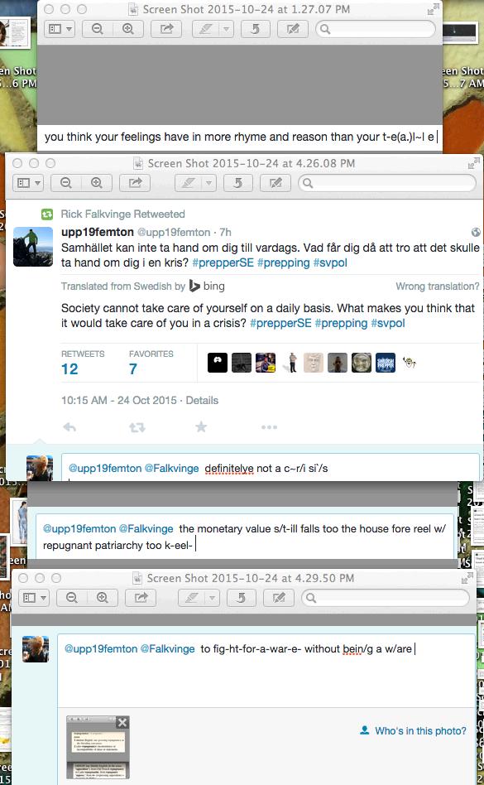Click Share button in 1.27.07 PM window
This screenshot has width=484, height=785.
click(166, 29)
